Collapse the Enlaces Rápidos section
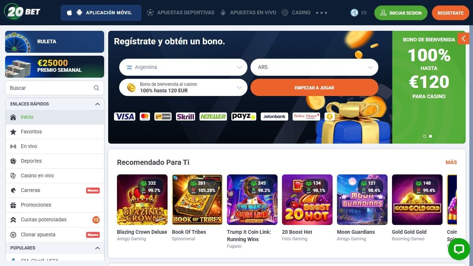Viewport: 473px width, 266px height. tap(97, 104)
